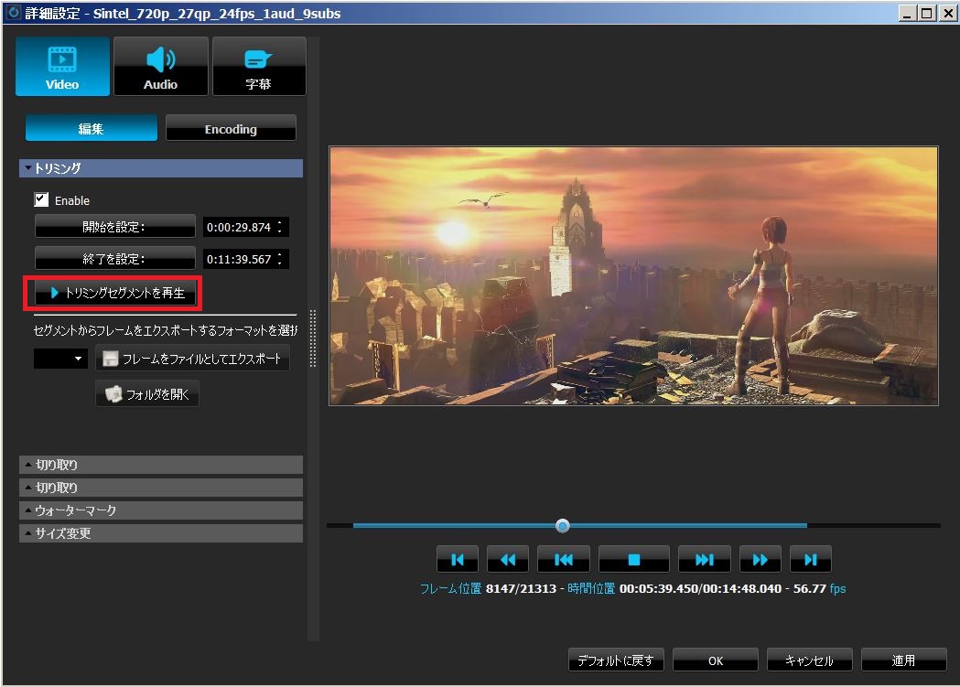Viewport: 960px width, 687px height.
Task: Click the 適用 apply button
Action: [903, 660]
